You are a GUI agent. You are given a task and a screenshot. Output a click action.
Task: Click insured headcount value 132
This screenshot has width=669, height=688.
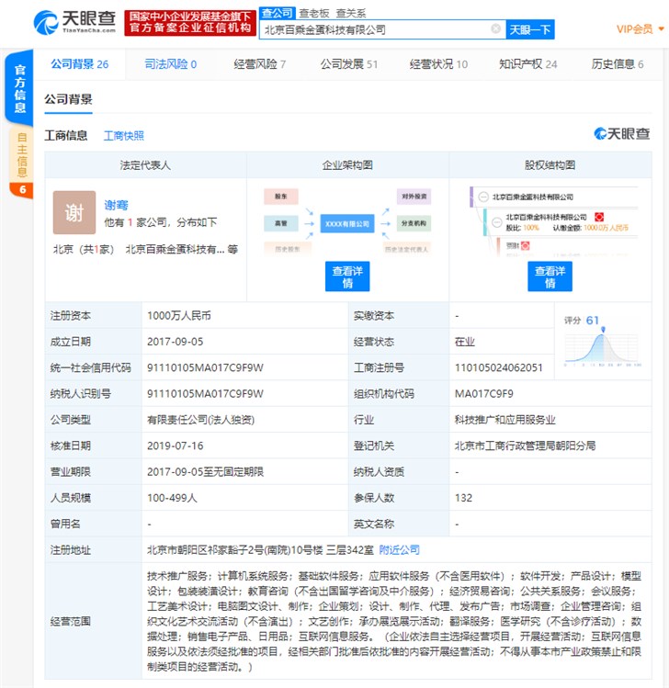click(463, 498)
